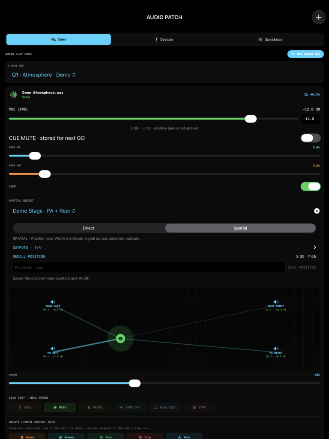Create a linked Fade control cue
329x439 pixels.
(105, 436)
